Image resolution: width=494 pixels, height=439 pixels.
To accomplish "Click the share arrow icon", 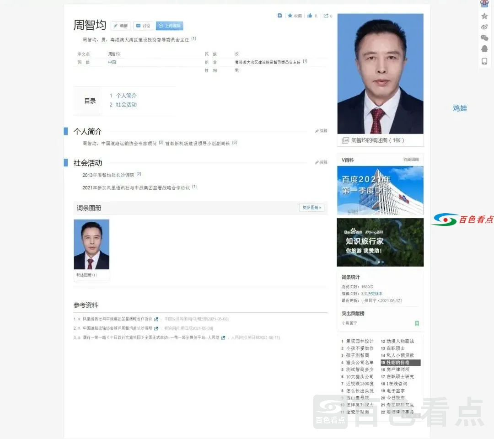I will [x=326, y=16].
